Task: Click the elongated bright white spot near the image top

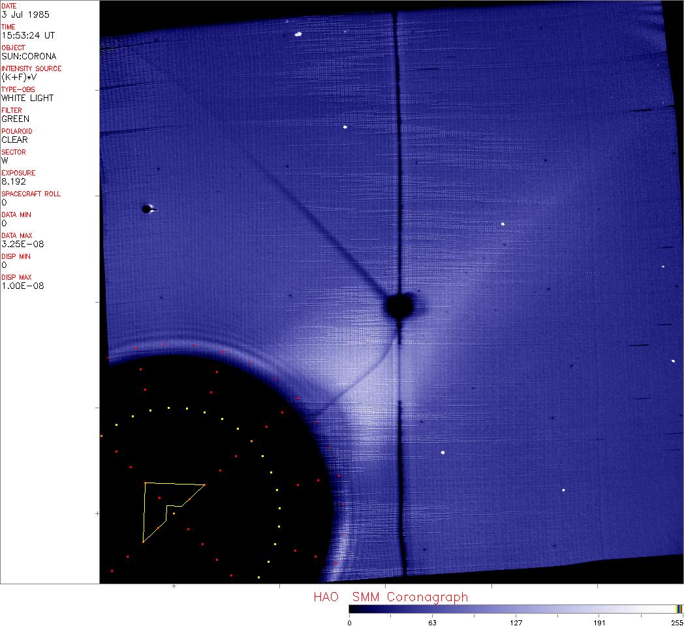Action: tap(298, 34)
